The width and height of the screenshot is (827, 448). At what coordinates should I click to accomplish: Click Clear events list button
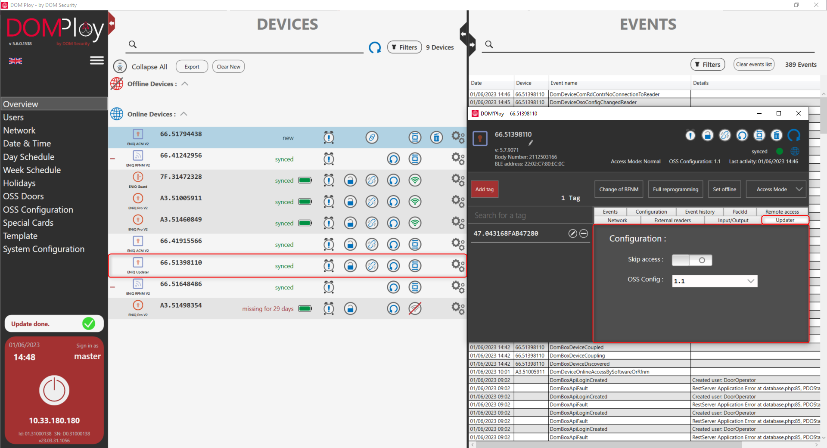(x=754, y=64)
